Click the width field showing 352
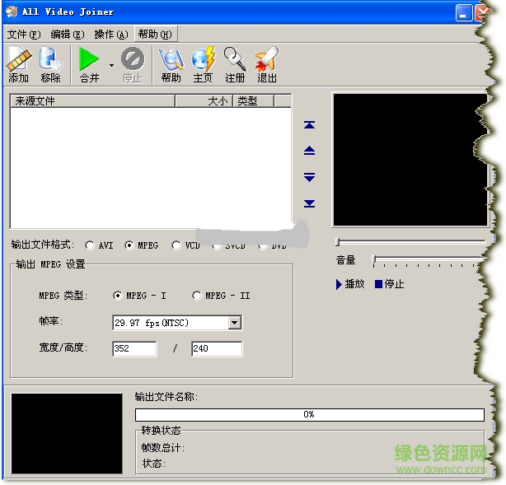Image resolution: width=506 pixels, height=485 pixels. coord(134,349)
